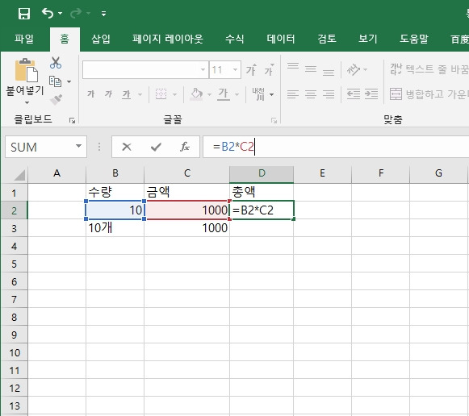Open the 수식 ribbon tab
This screenshot has width=469, height=416.
click(234, 39)
